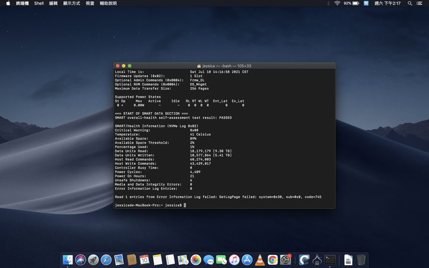
Task: Click 'Critical Warning:' 0x00 line
Action: tap(157, 130)
